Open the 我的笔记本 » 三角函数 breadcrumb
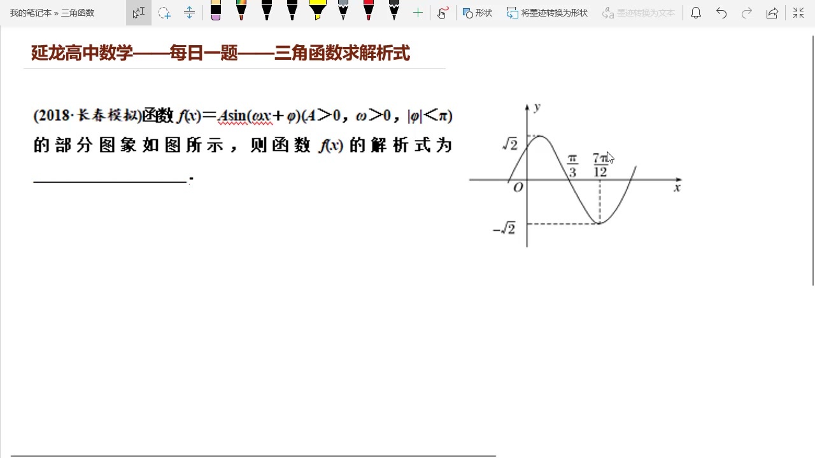This screenshot has height=458, width=815. [52, 13]
